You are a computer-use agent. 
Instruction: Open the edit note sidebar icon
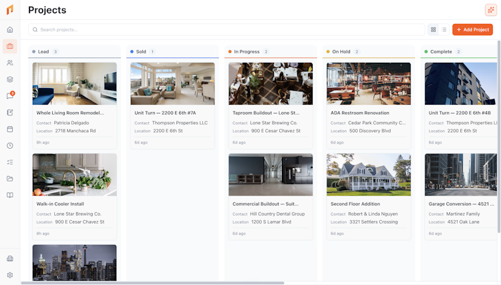10,112
